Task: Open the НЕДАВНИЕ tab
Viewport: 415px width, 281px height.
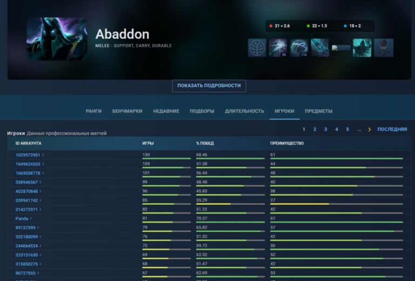Action: 166,111
